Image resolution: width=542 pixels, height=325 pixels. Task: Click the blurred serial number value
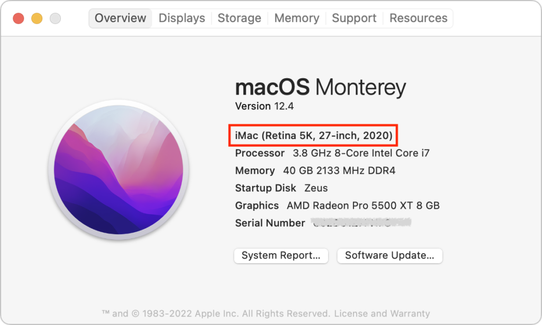(361, 223)
